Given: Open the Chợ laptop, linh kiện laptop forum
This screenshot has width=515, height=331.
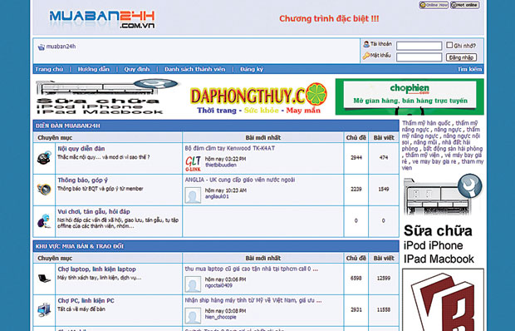Looking at the screenshot, I should (97, 269).
